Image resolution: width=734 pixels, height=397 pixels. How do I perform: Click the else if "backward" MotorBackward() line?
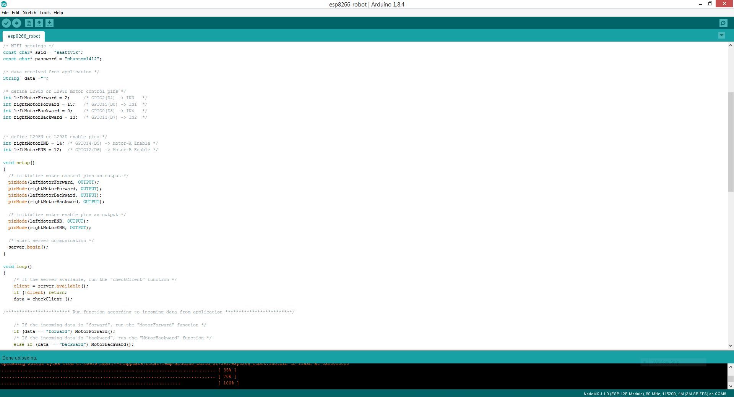point(74,344)
